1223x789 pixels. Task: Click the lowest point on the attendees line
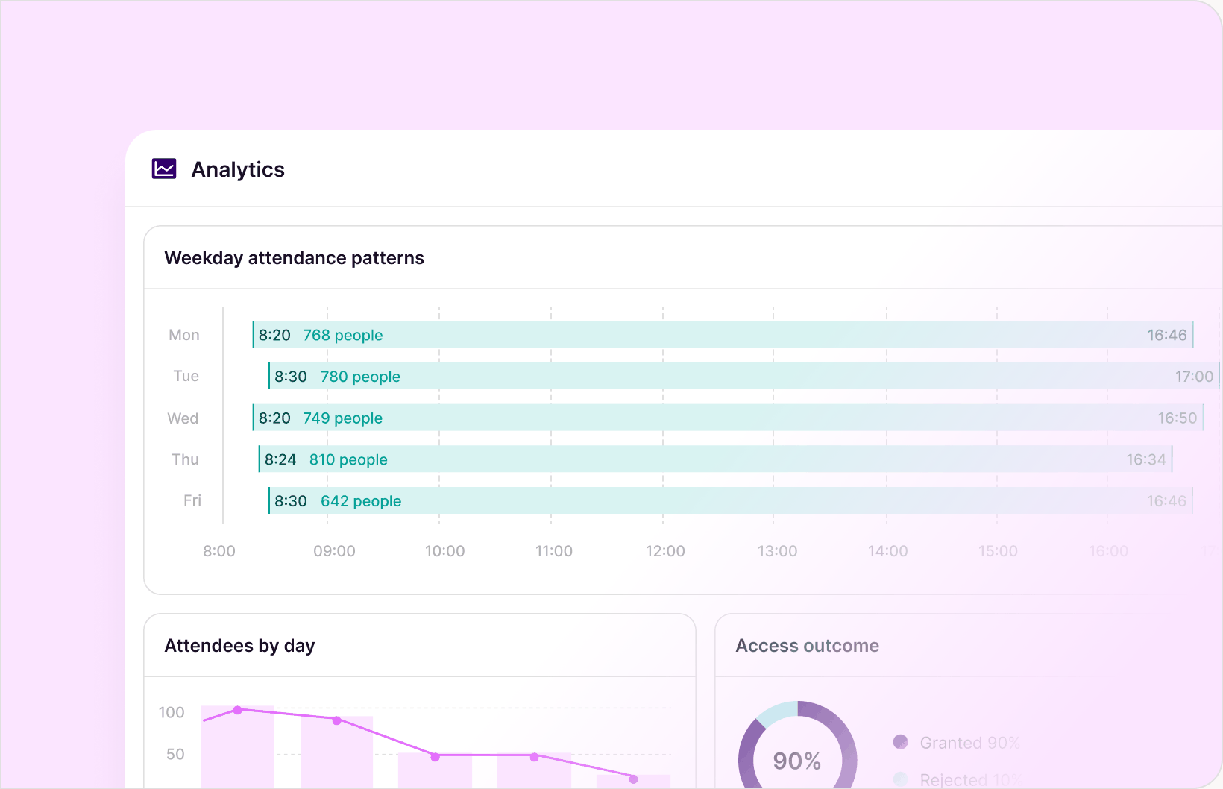point(633,779)
